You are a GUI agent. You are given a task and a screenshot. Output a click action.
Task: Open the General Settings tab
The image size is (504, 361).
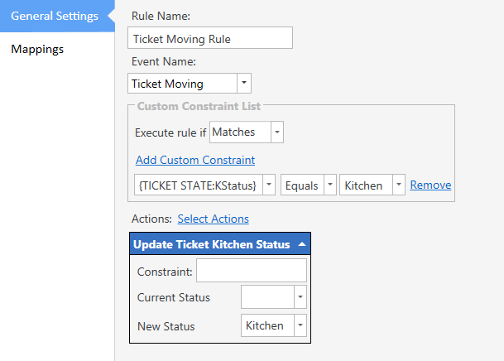coord(55,16)
